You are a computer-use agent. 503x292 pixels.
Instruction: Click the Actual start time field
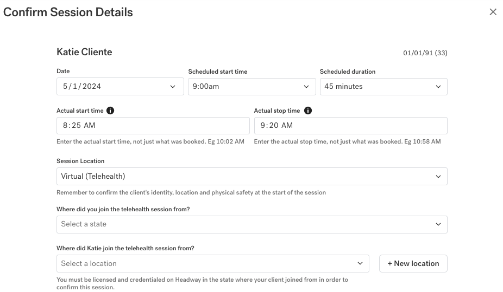pyautogui.click(x=153, y=126)
